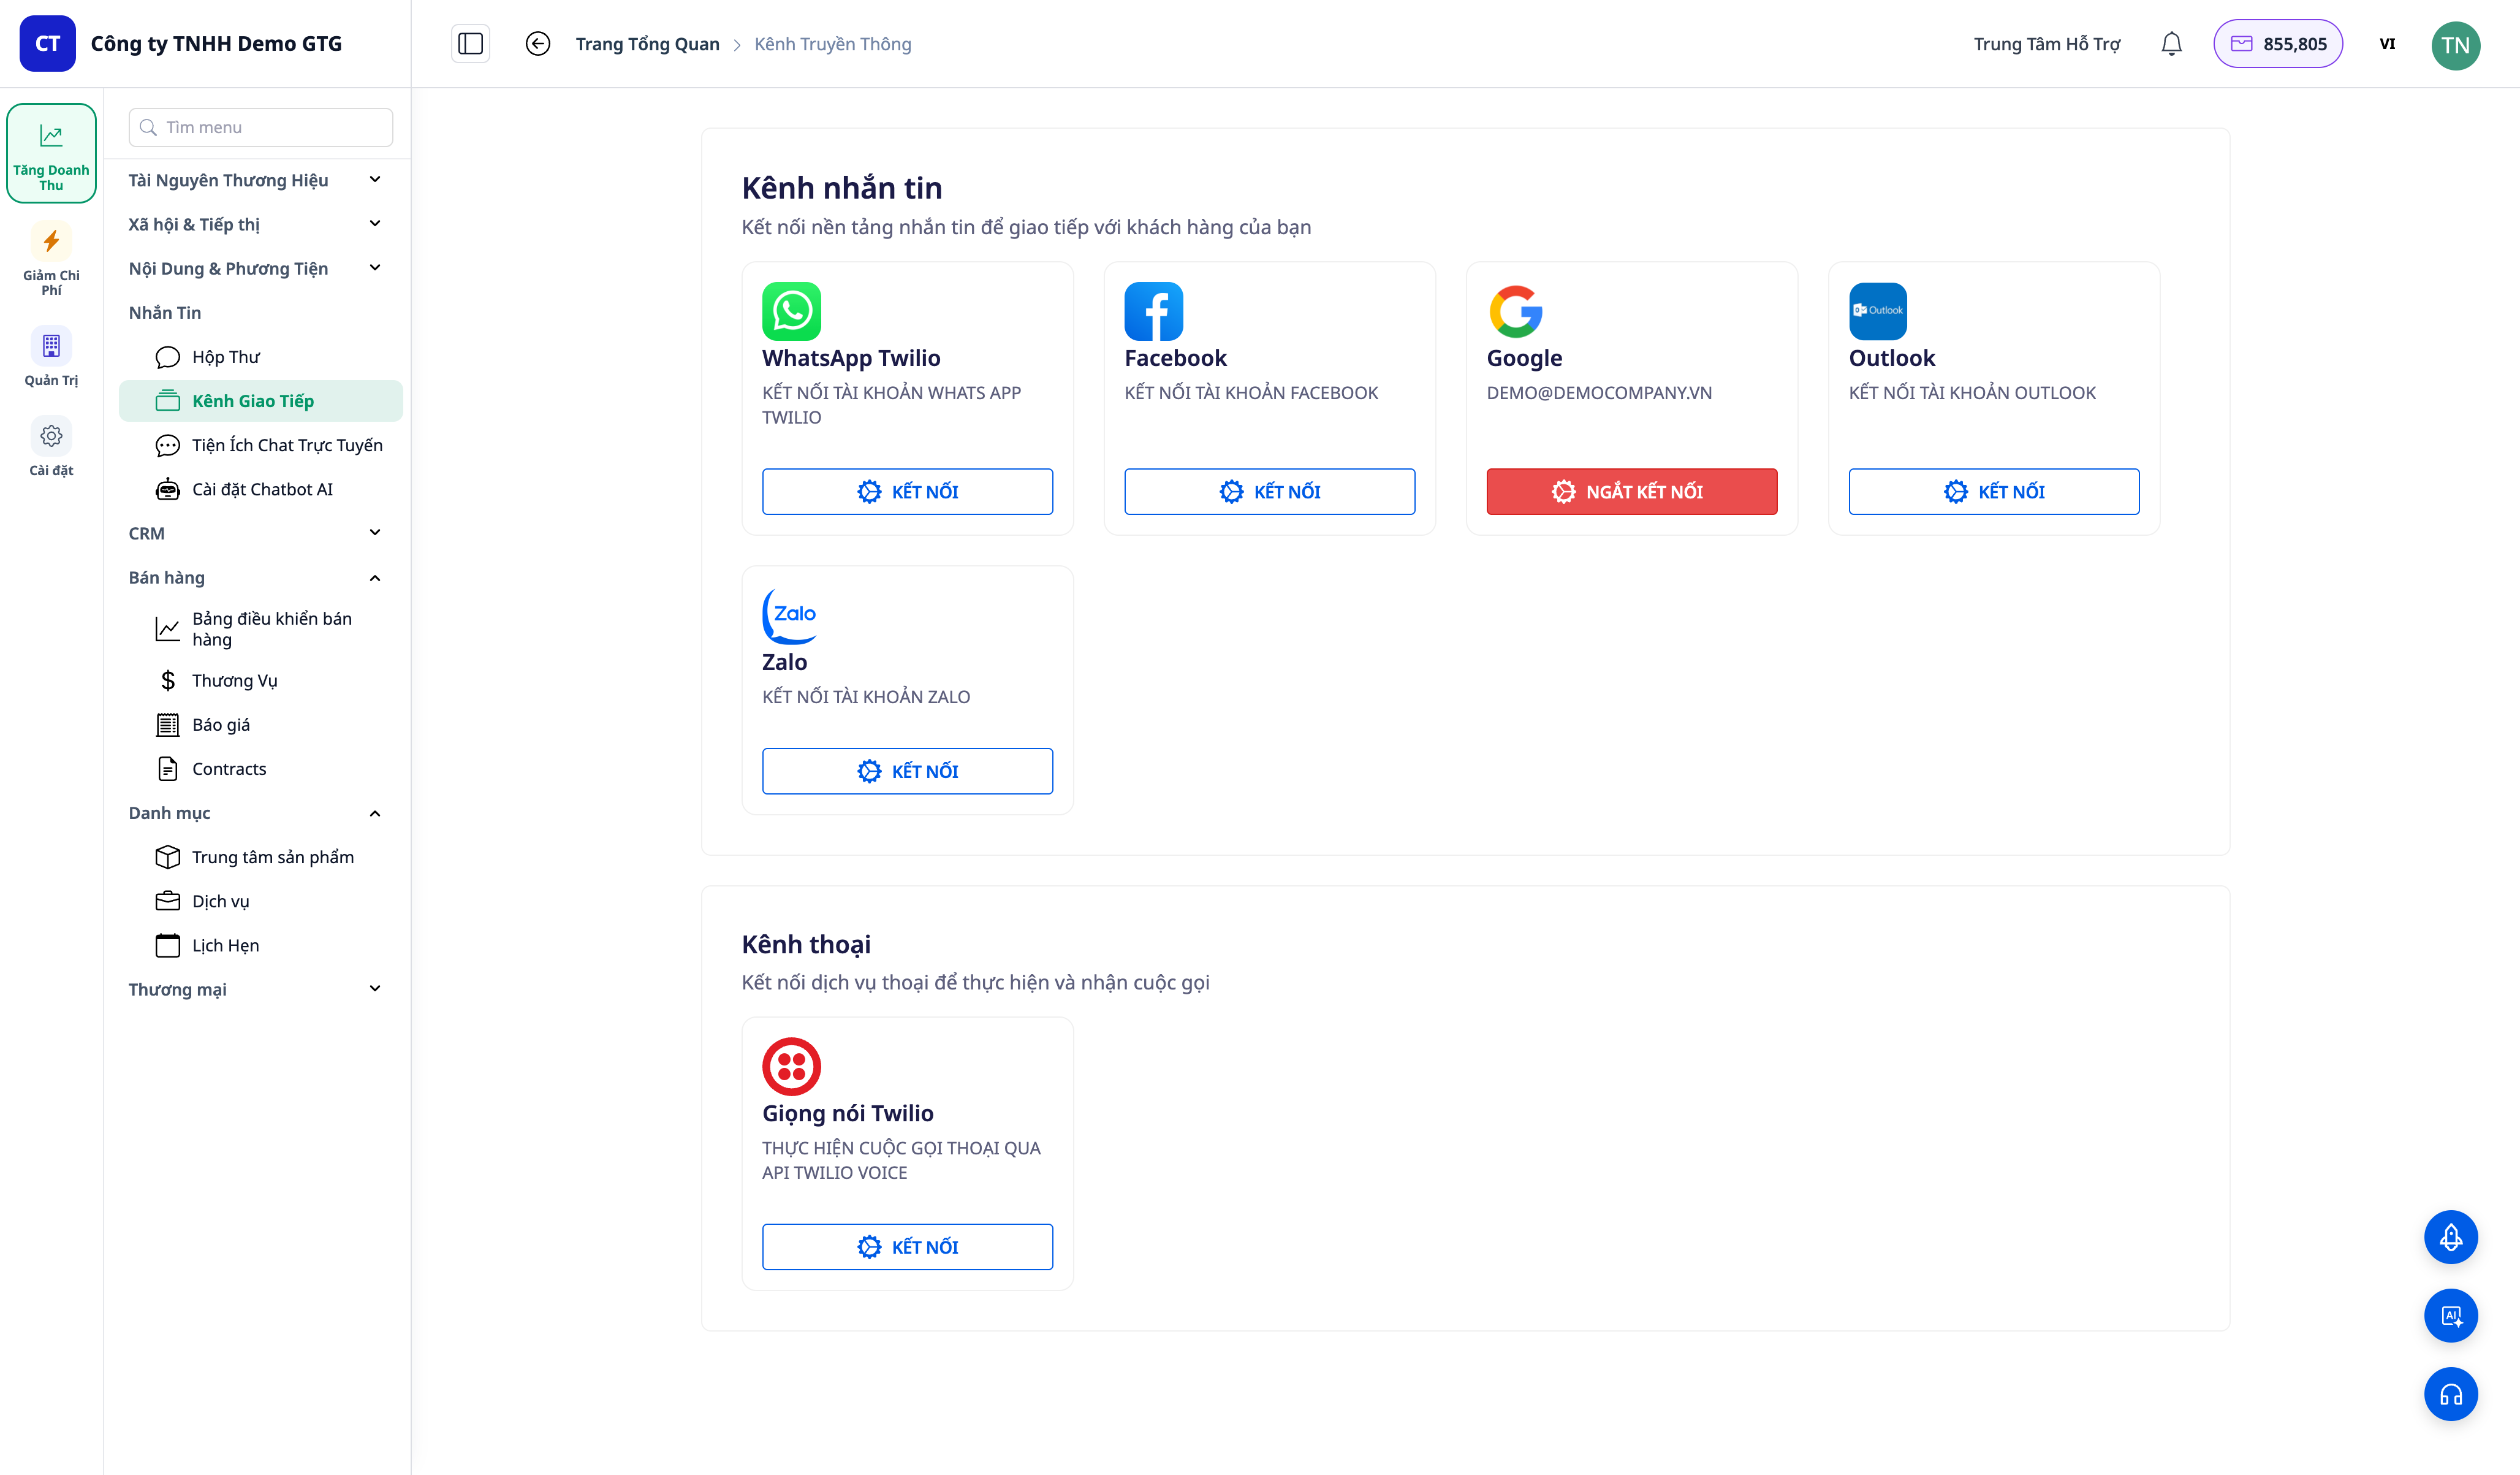Image resolution: width=2520 pixels, height=1475 pixels.
Task: Click the DEMO@DEMOCOMPANY.VN account text
Action: point(1599,392)
